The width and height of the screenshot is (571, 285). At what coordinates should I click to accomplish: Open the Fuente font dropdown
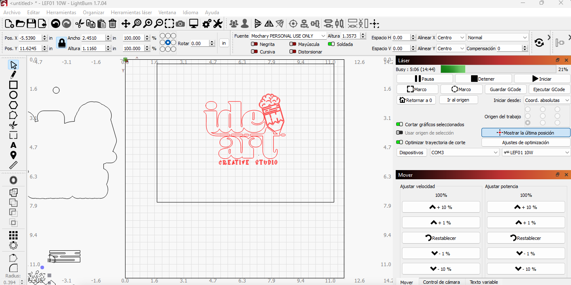[x=288, y=36]
